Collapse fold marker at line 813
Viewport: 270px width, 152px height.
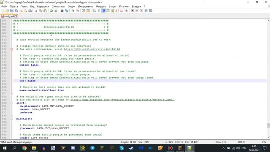coord(12,49)
